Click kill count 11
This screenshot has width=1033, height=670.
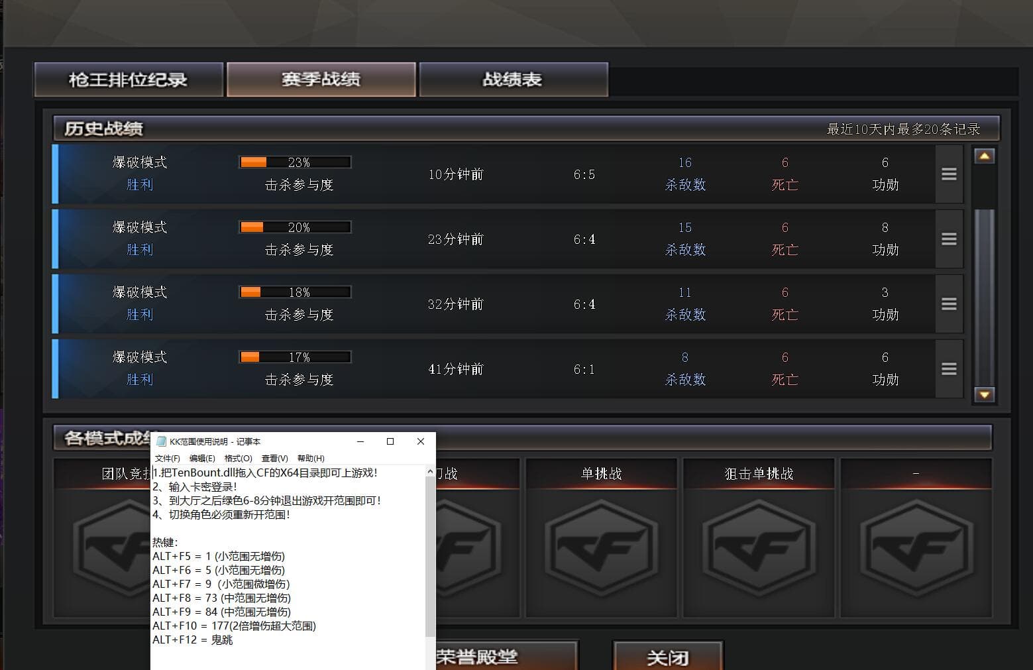tap(685, 292)
